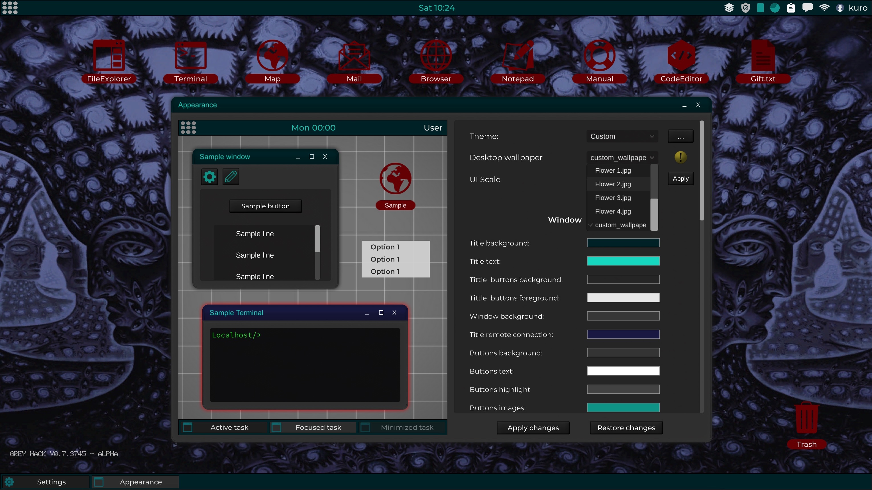This screenshot has width=872, height=490.
Task: Click the teal rectangle tray icon
Action: (x=760, y=7)
